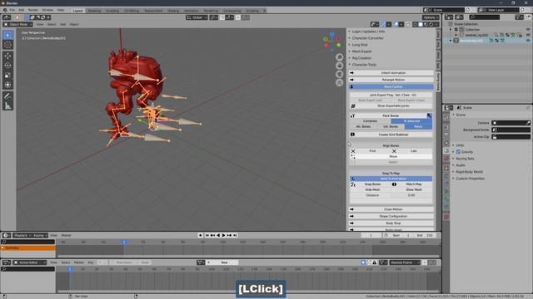Switch perspective/orthographic grid icon in viewport
The image size is (533, 299).
[x=339, y=83]
